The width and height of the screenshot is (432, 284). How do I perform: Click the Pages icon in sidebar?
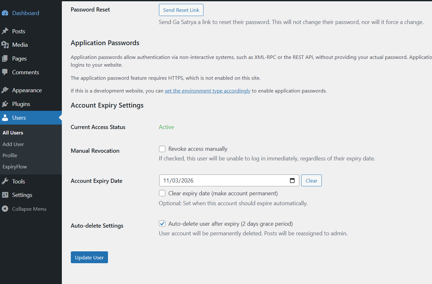pos(5,59)
